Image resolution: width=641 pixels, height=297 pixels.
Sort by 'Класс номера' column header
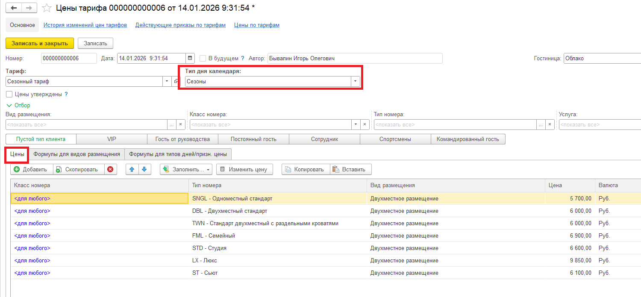pyautogui.click(x=100, y=185)
